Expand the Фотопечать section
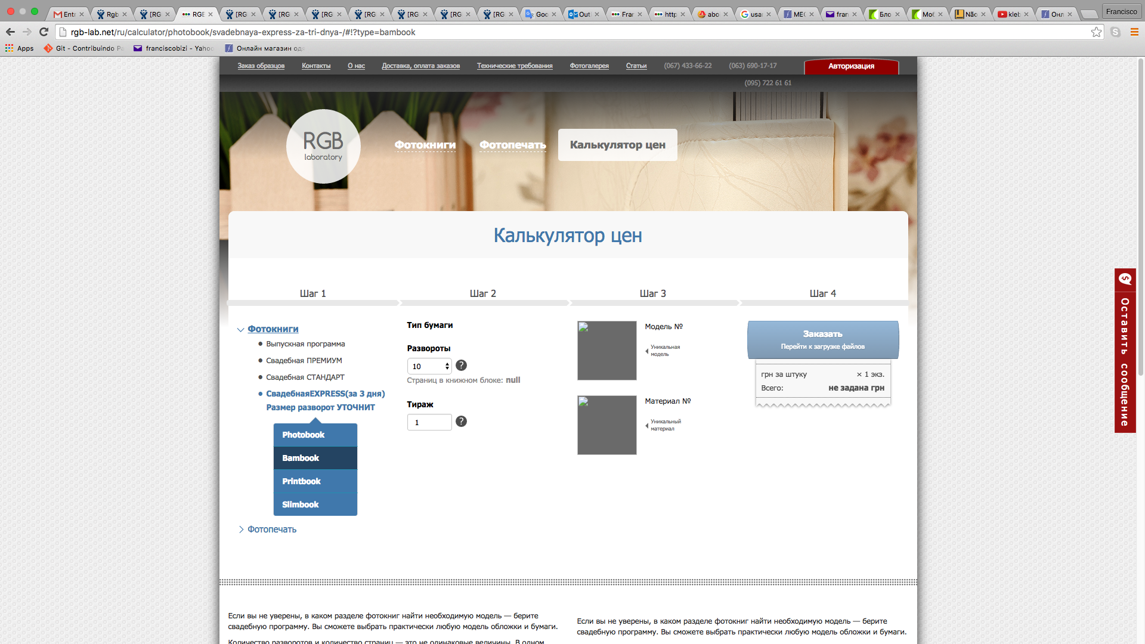This screenshot has width=1145, height=644. pos(271,530)
